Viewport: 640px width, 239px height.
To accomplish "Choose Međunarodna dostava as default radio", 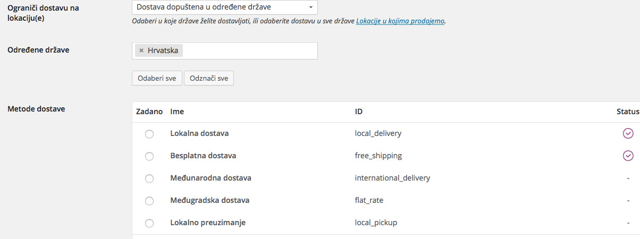I will (x=149, y=178).
